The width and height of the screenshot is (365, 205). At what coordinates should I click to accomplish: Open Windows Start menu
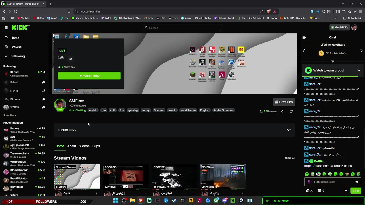click(115, 201)
